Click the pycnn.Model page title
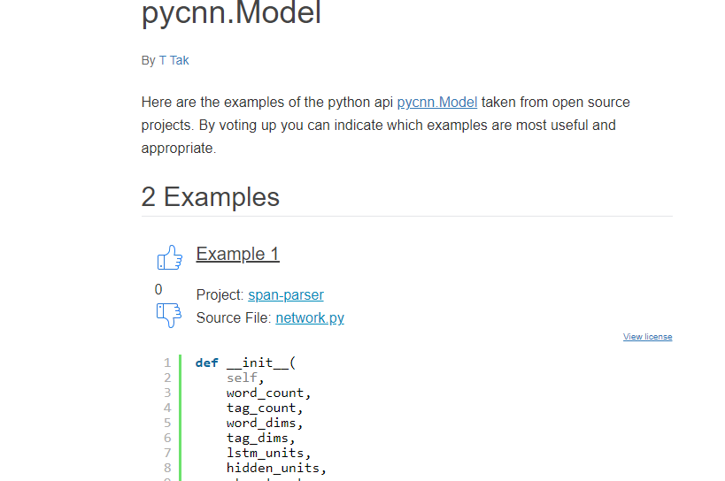This screenshot has width=725, height=481. coord(231,12)
